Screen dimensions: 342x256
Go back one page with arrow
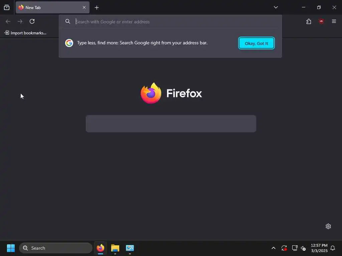8,21
